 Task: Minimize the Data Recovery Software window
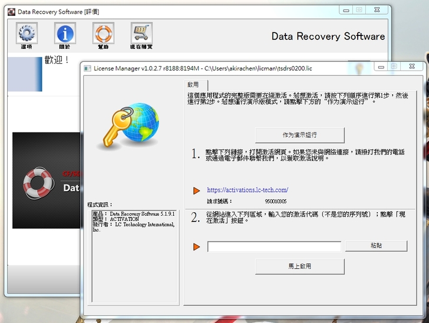[346, 10]
